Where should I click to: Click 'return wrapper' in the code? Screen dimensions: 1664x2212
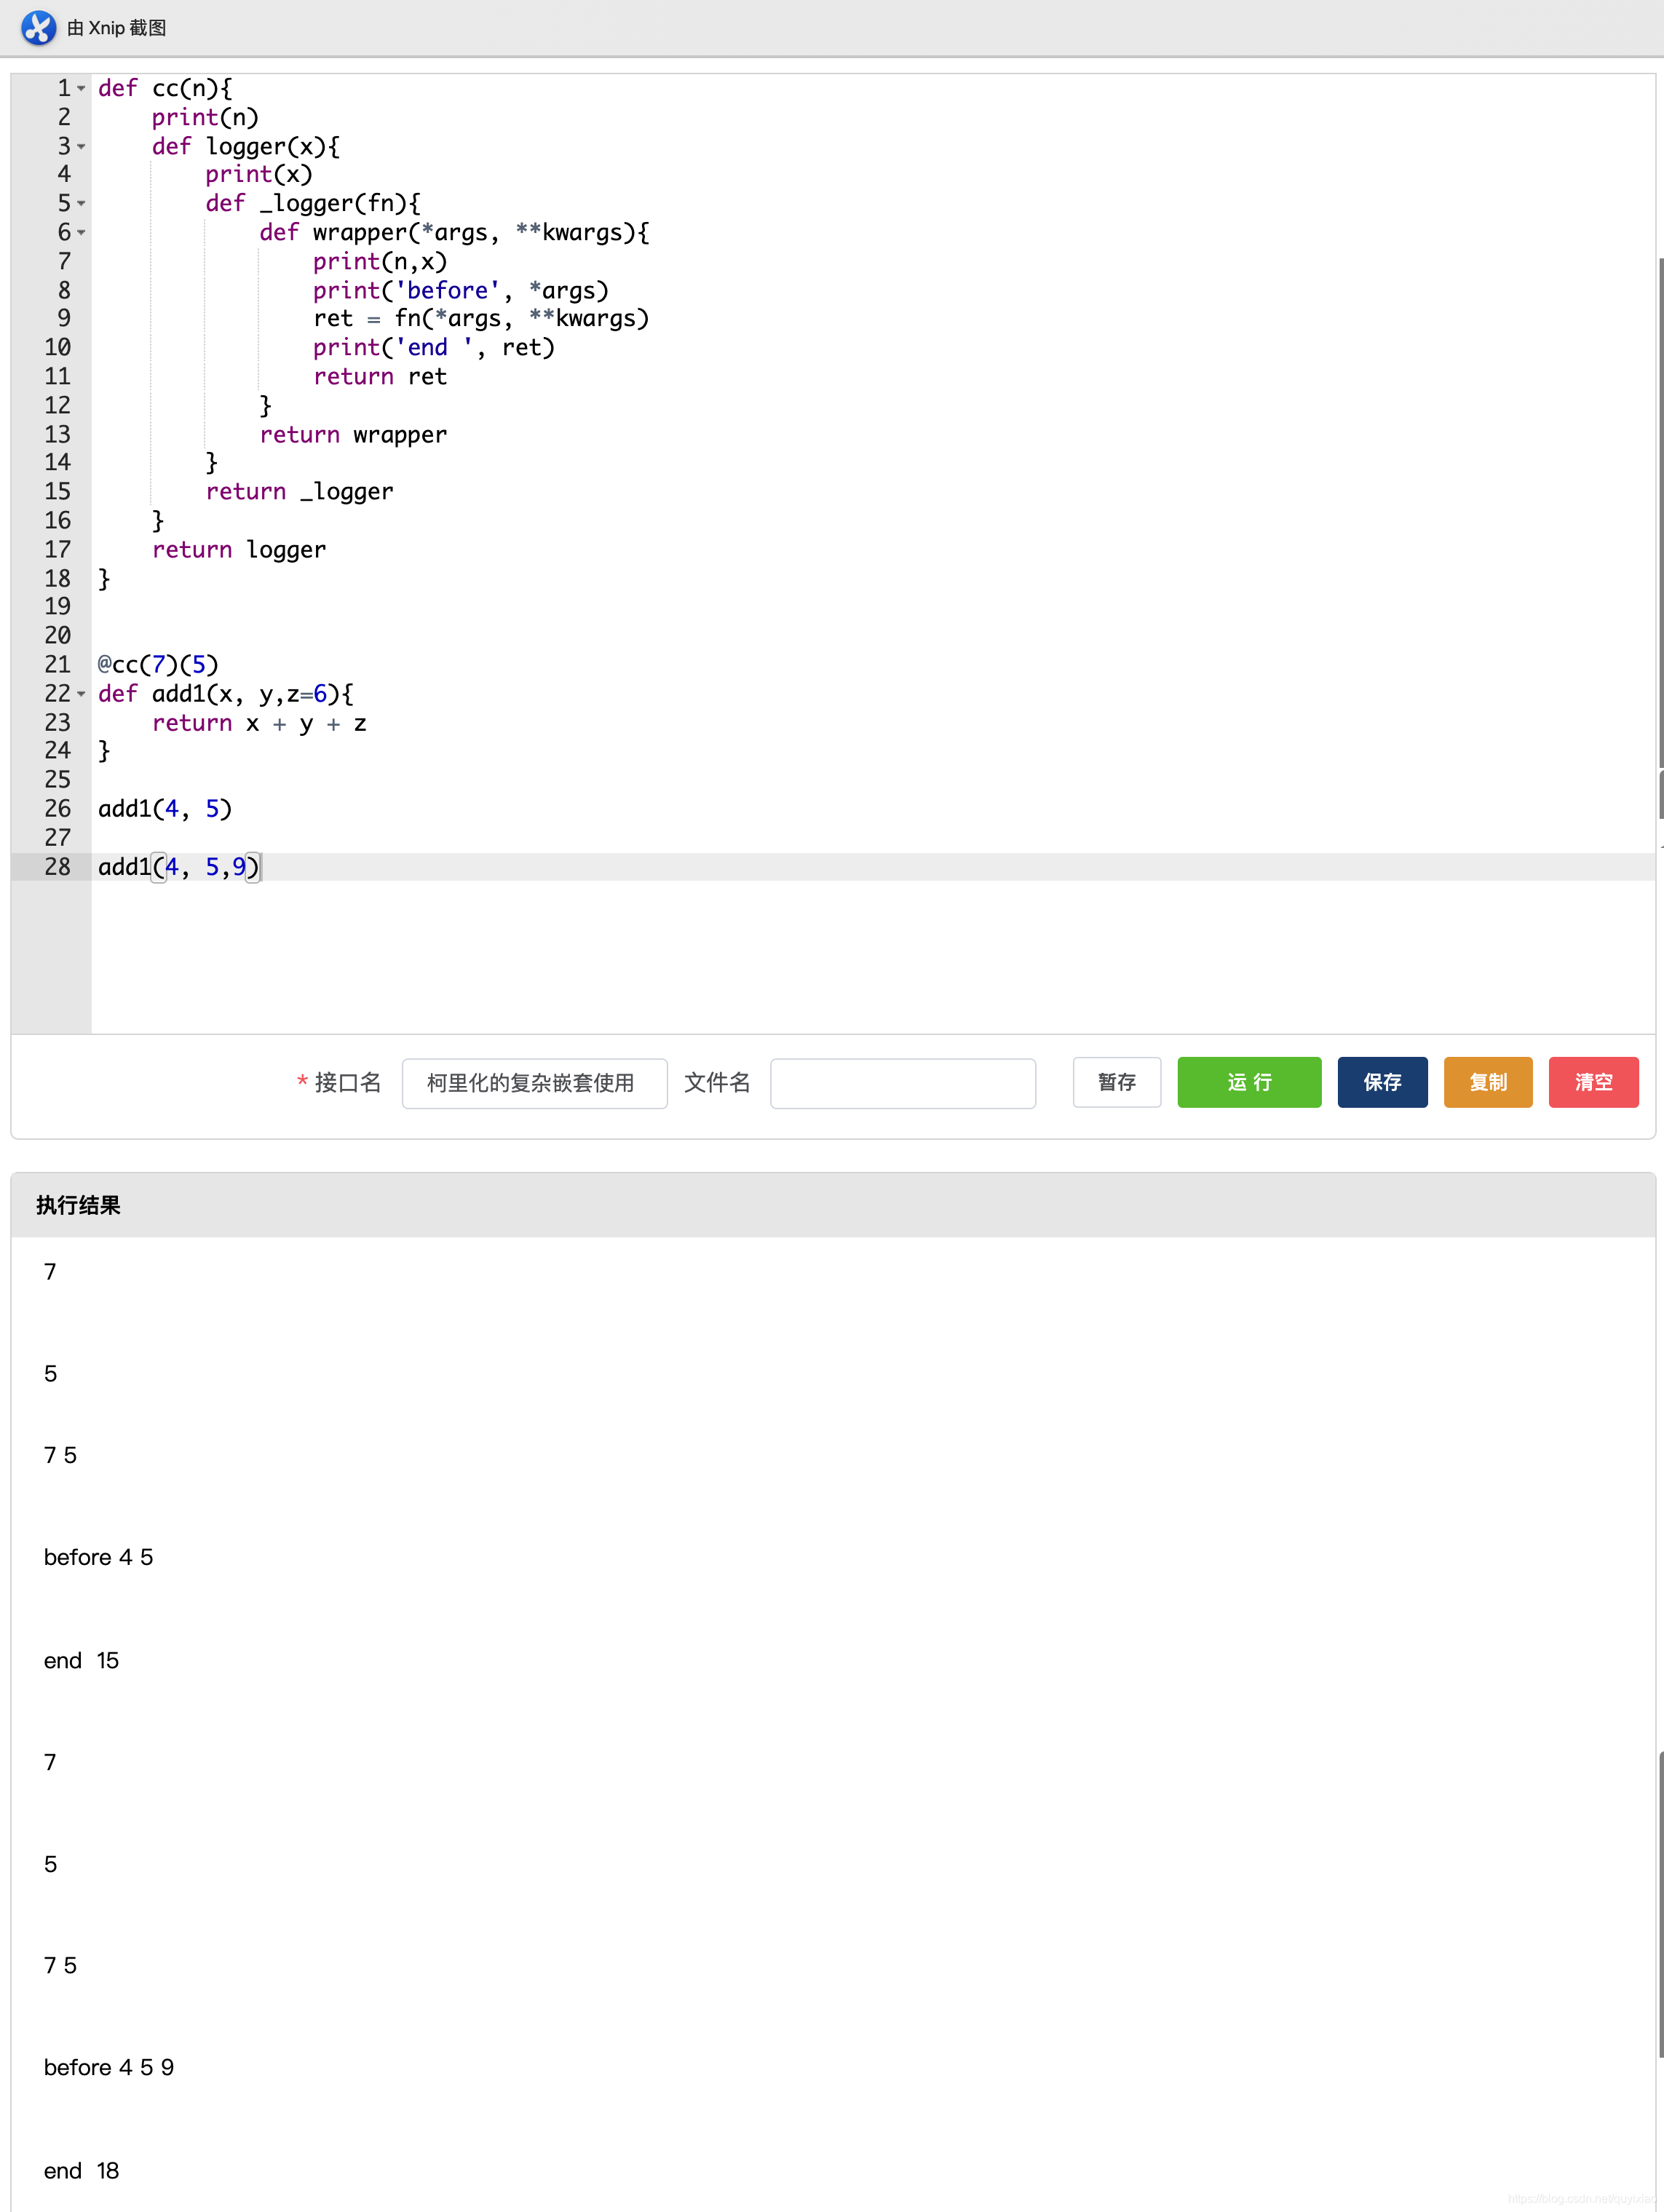click(x=353, y=435)
